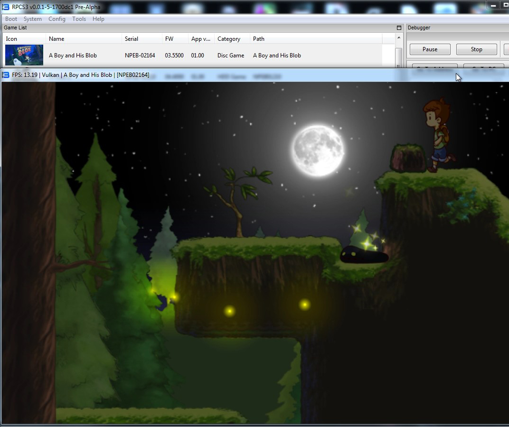Click the game list scroll up arrow
This screenshot has height=427, width=509.
pos(399,37)
